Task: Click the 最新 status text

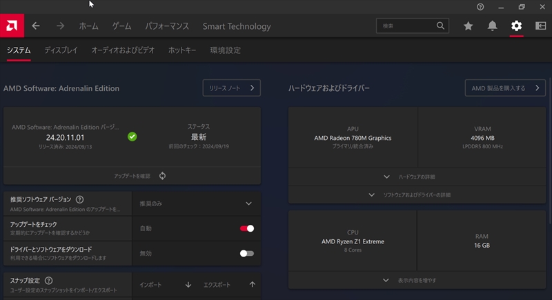Action: pos(199,137)
